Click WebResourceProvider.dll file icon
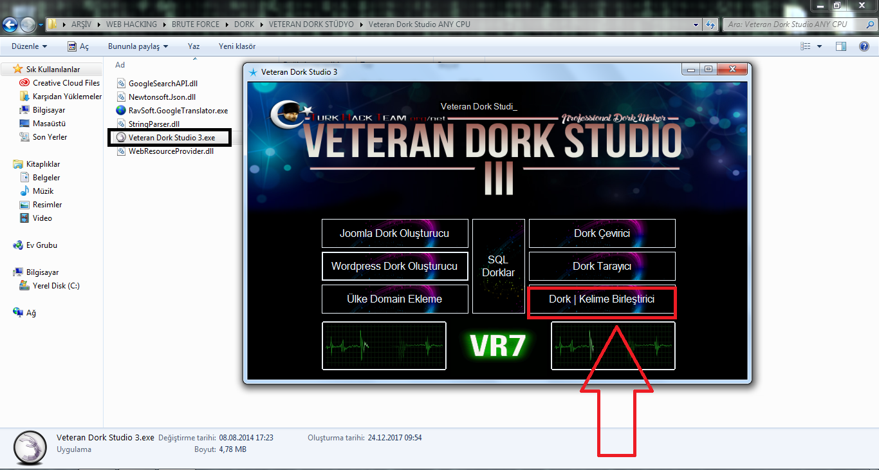 point(121,151)
